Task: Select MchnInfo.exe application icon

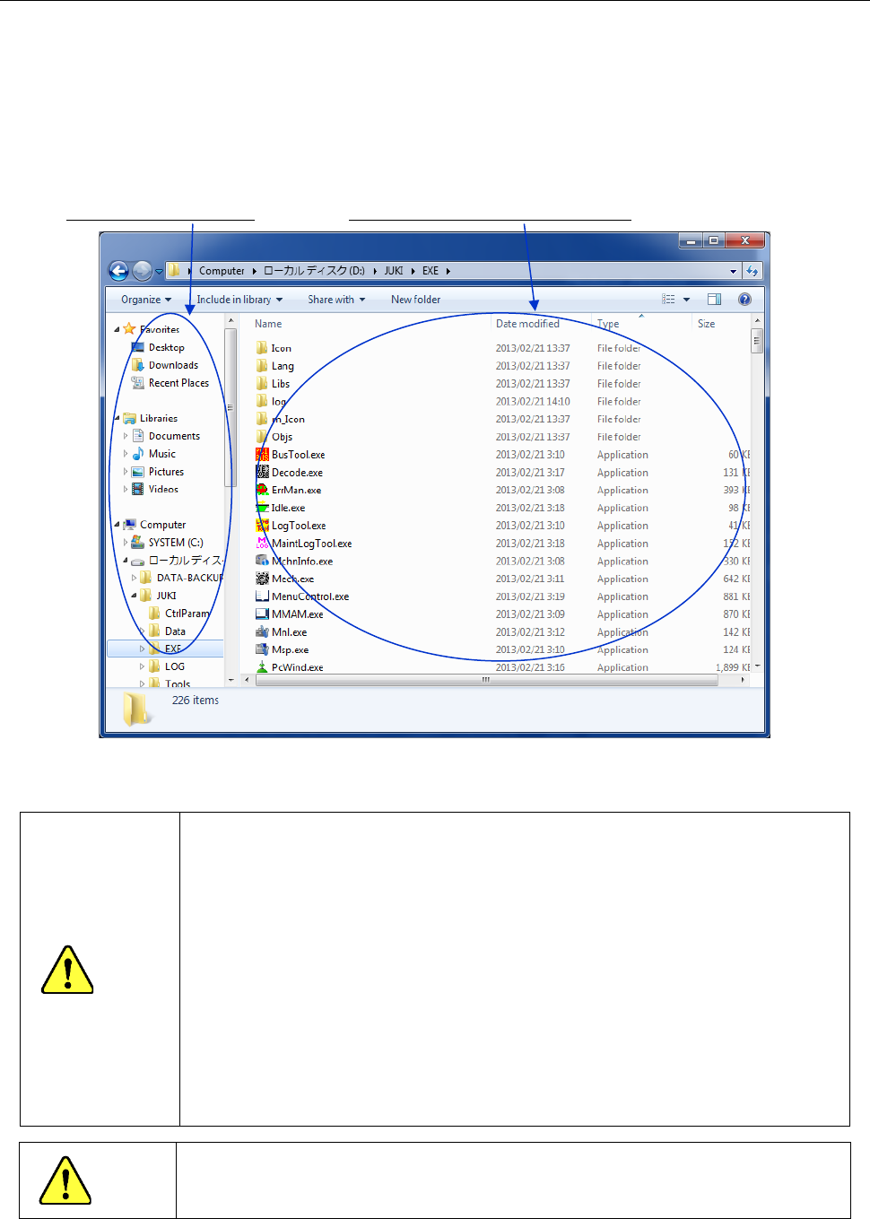Action: tap(262, 562)
